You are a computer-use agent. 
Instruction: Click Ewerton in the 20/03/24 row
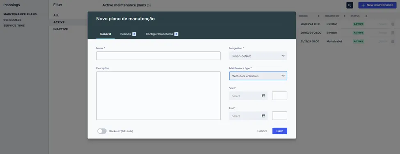[332, 24]
